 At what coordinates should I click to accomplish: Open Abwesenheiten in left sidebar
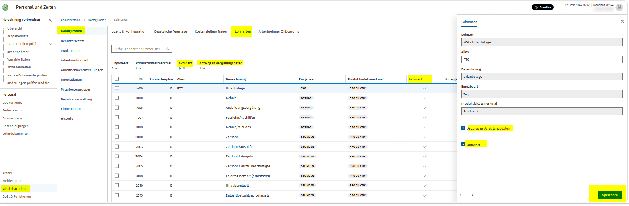tap(19, 67)
